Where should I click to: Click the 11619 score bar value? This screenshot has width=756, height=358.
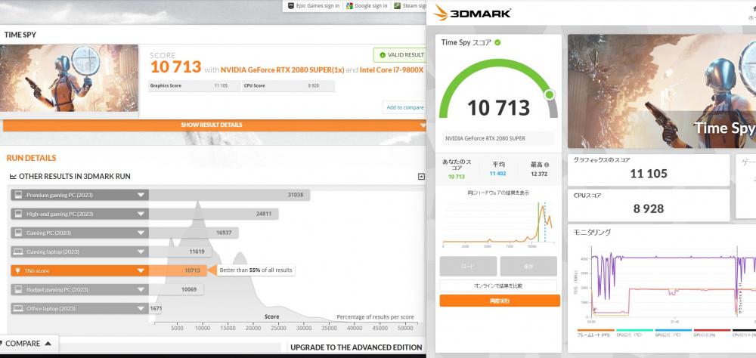pos(197,252)
